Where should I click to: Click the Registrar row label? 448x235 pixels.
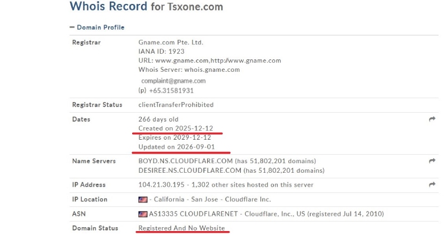[86, 43]
